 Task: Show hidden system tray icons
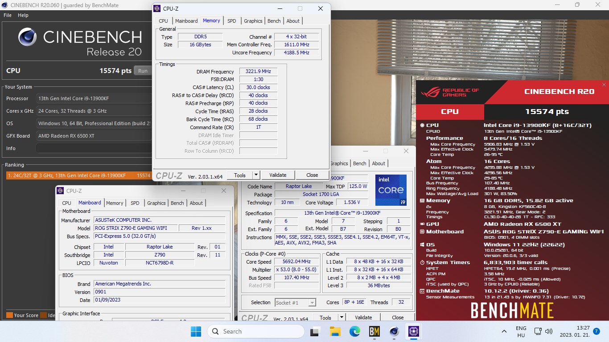click(x=504, y=331)
